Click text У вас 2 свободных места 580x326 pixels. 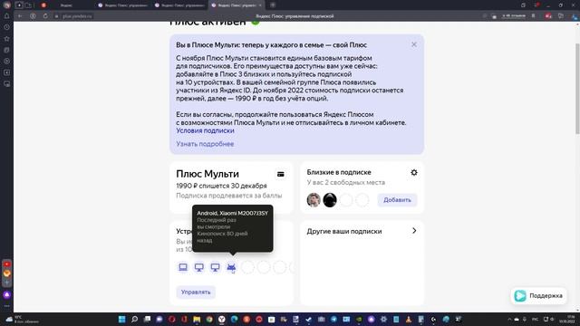pyautogui.click(x=346, y=182)
